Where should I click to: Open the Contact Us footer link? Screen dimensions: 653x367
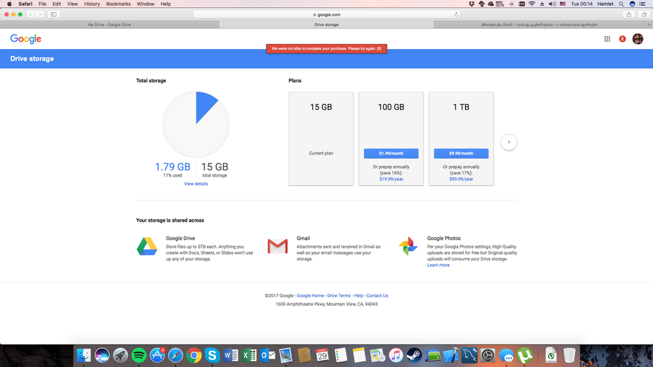pos(378,296)
